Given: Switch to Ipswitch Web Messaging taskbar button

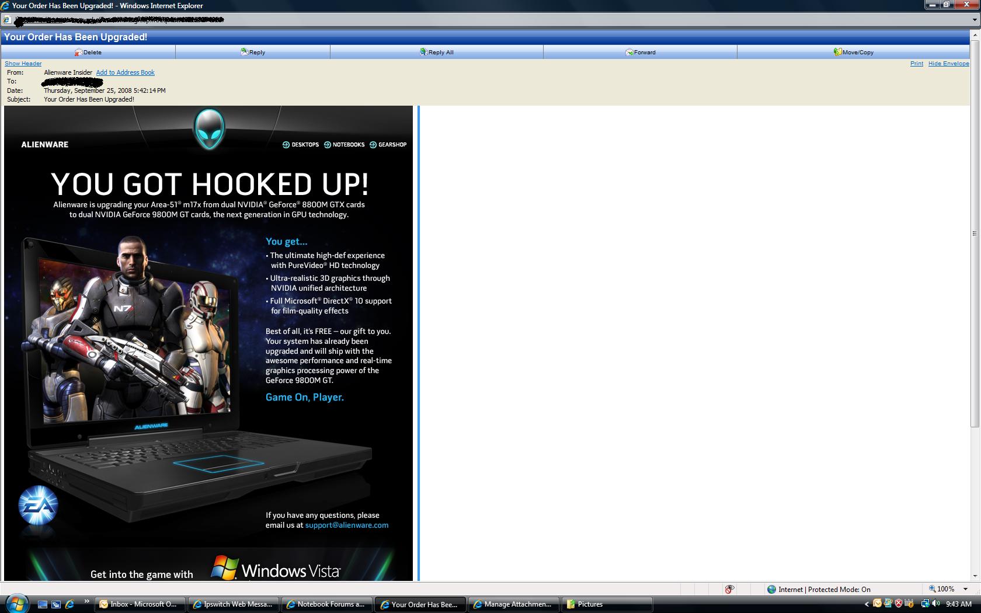Looking at the screenshot, I should click(233, 604).
